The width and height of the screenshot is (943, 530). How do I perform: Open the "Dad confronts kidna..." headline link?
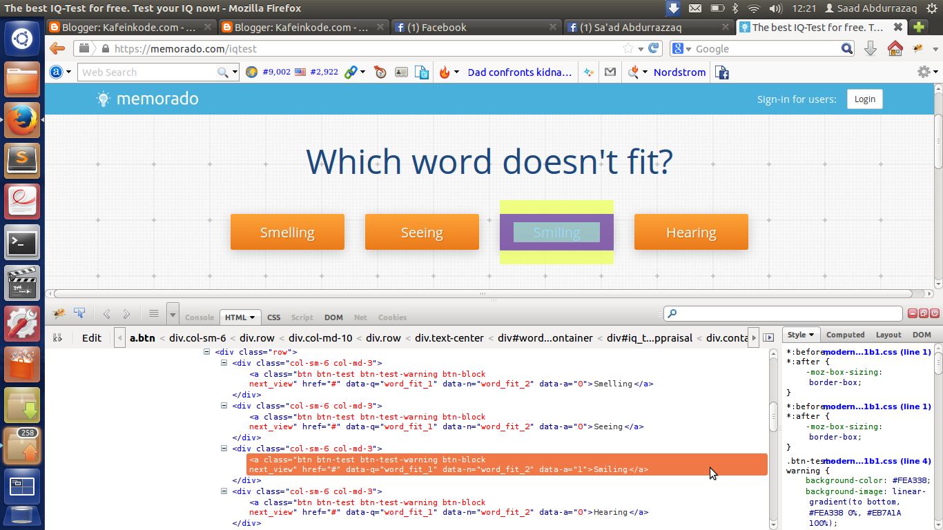[520, 72]
